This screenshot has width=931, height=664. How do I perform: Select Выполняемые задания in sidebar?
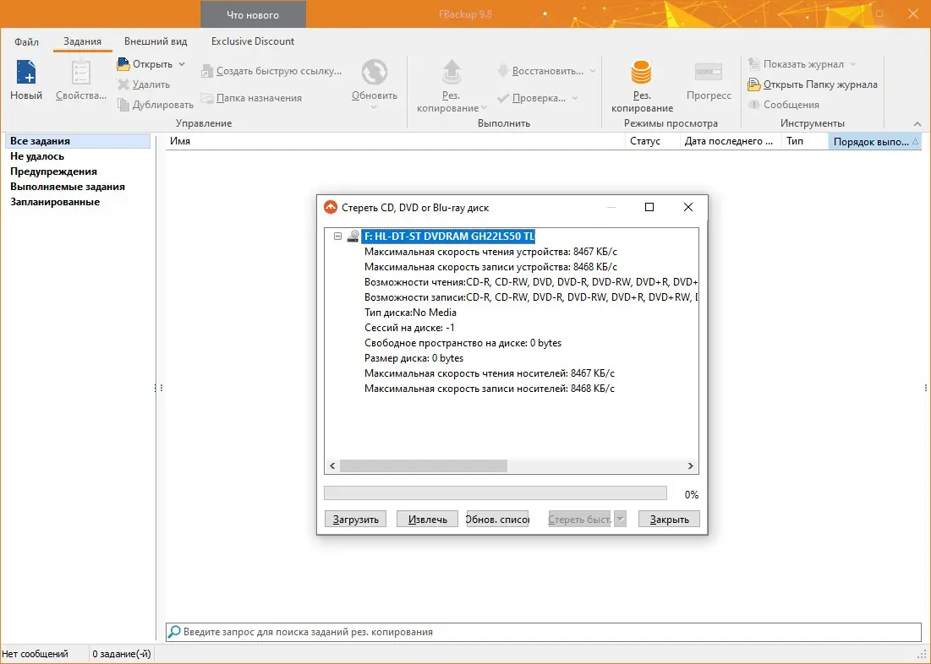pyautogui.click(x=67, y=187)
